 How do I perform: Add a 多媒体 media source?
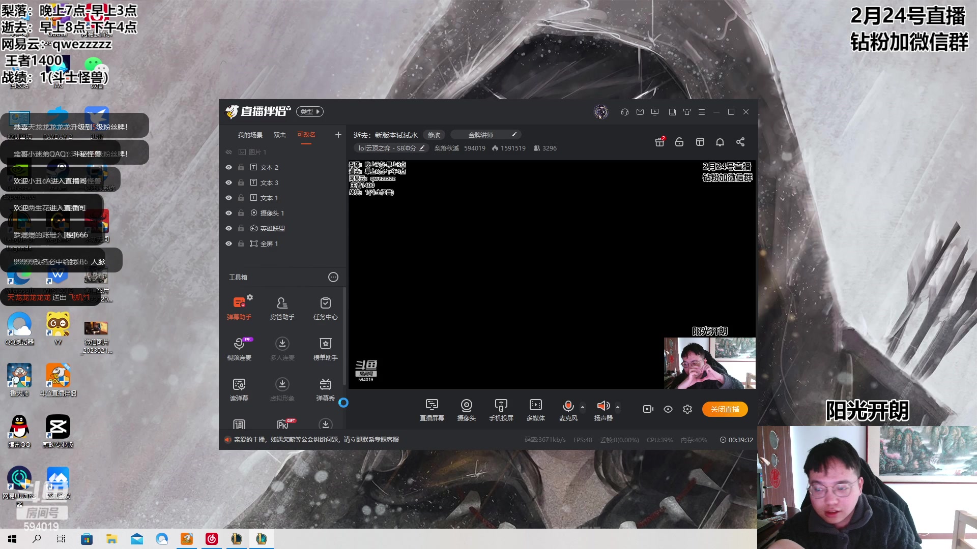(535, 409)
